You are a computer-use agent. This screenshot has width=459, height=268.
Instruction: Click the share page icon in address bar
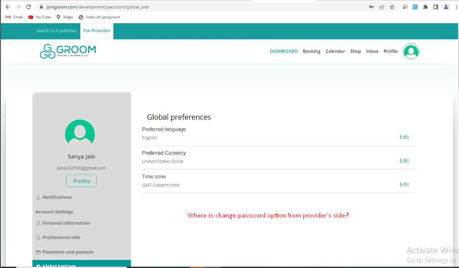pos(382,7)
